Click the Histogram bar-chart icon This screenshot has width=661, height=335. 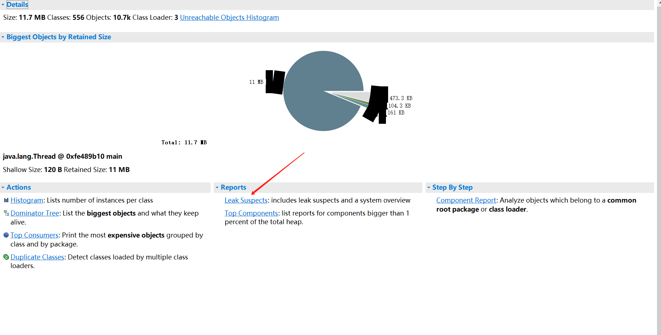point(6,200)
